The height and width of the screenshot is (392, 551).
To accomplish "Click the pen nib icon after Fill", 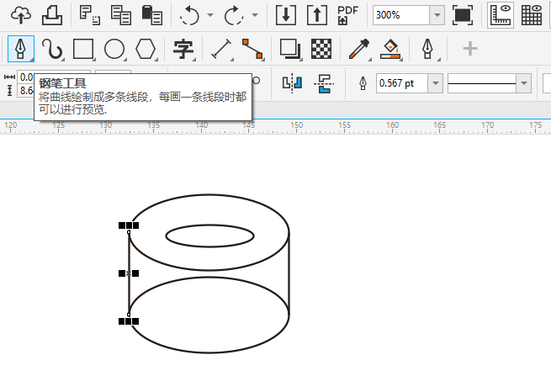I will [x=427, y=49].
